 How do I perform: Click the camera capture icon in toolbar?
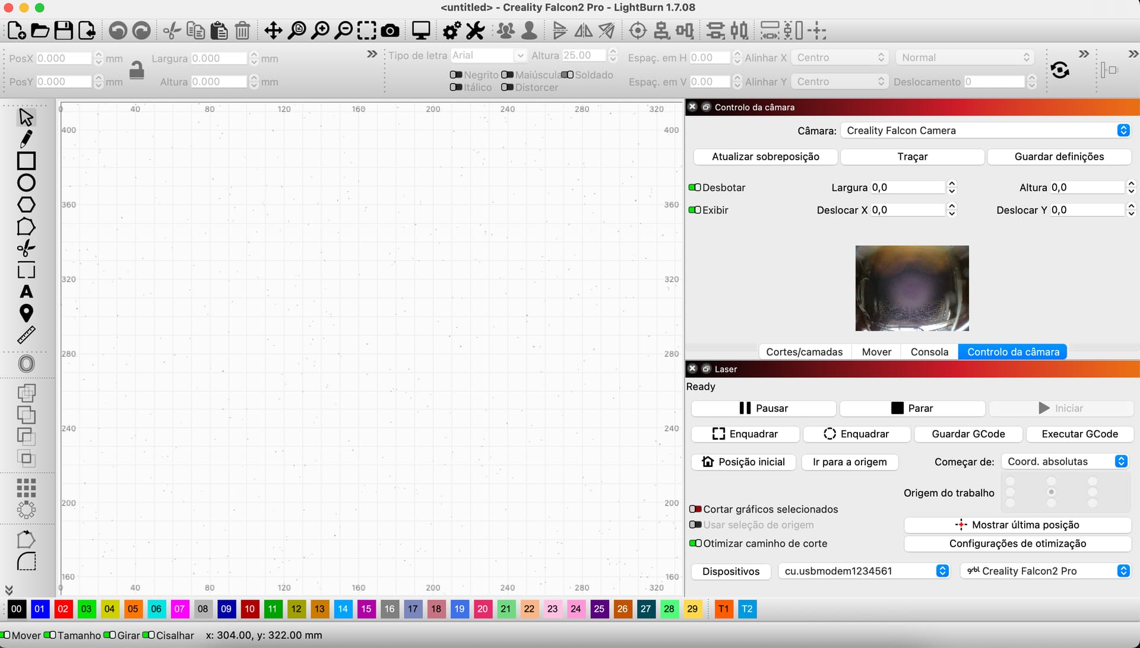click(x=390, y=30)
